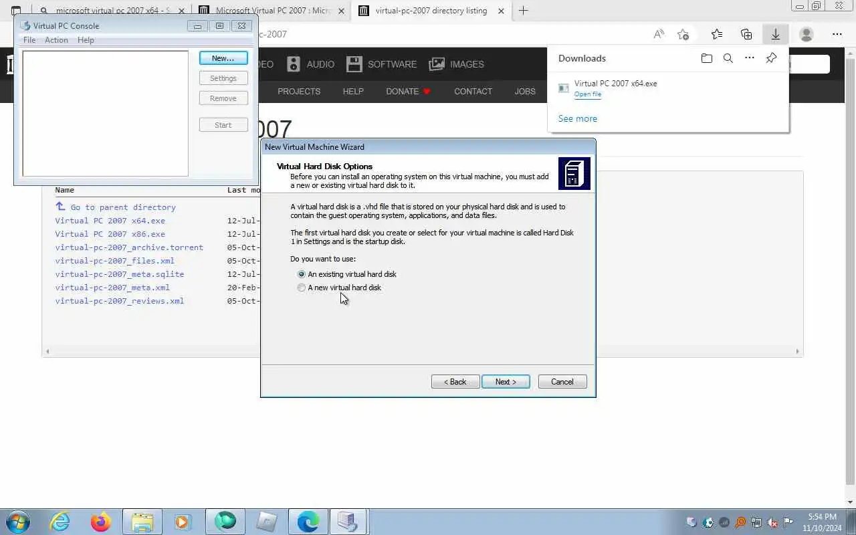Image resolution: width=856 pixels, height=535 pixels.
Task: Click the Images picture icon on archive.org
Action: pyautogui.click(x=437, y=64)
